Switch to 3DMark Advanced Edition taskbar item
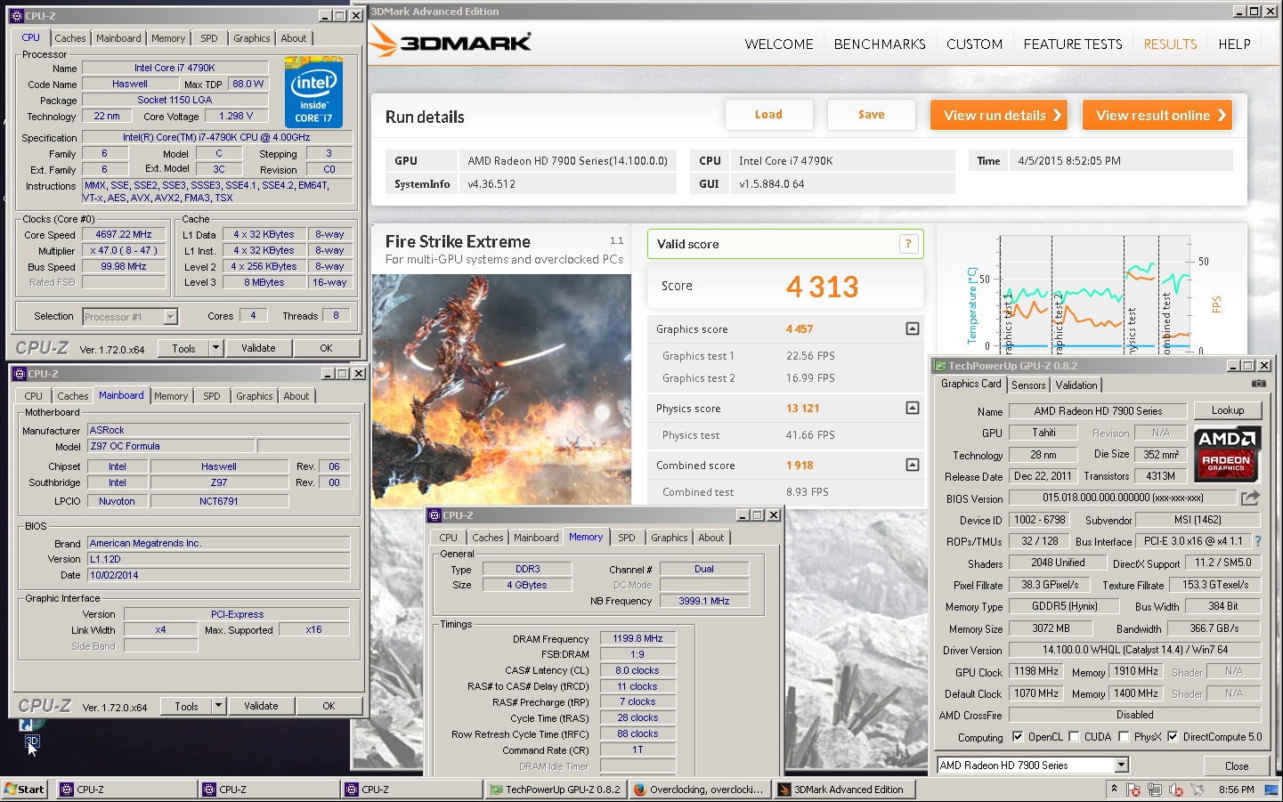This screenshot has height=802, width=1283. 842,790
